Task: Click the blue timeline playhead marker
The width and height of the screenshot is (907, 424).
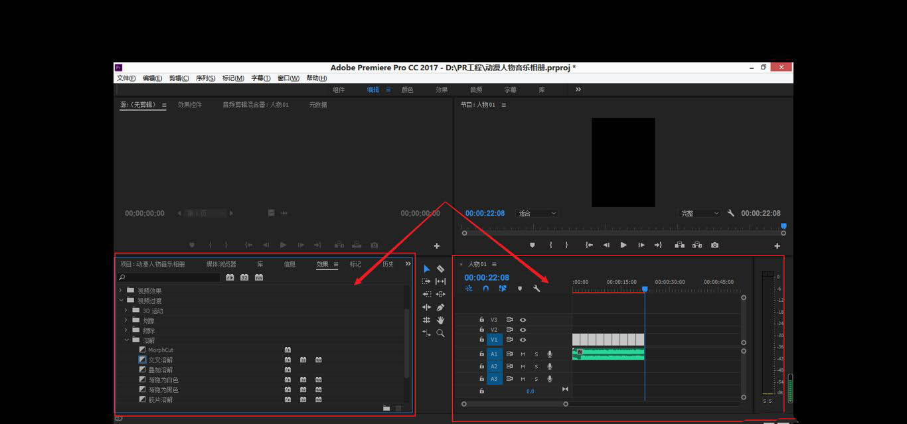Action: 644,289
